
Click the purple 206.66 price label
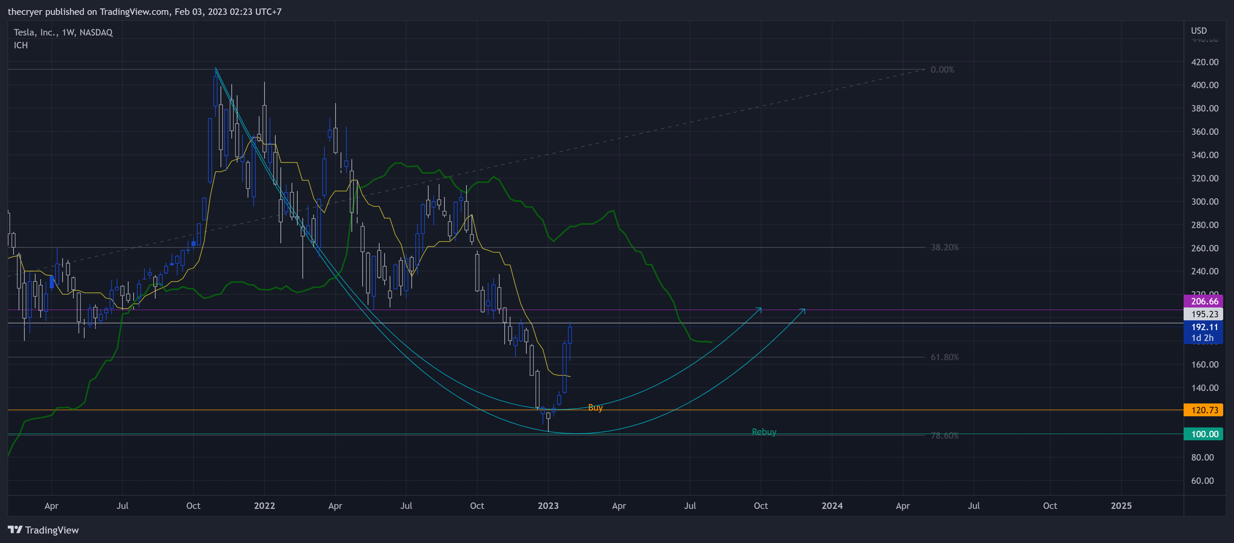1203,301
